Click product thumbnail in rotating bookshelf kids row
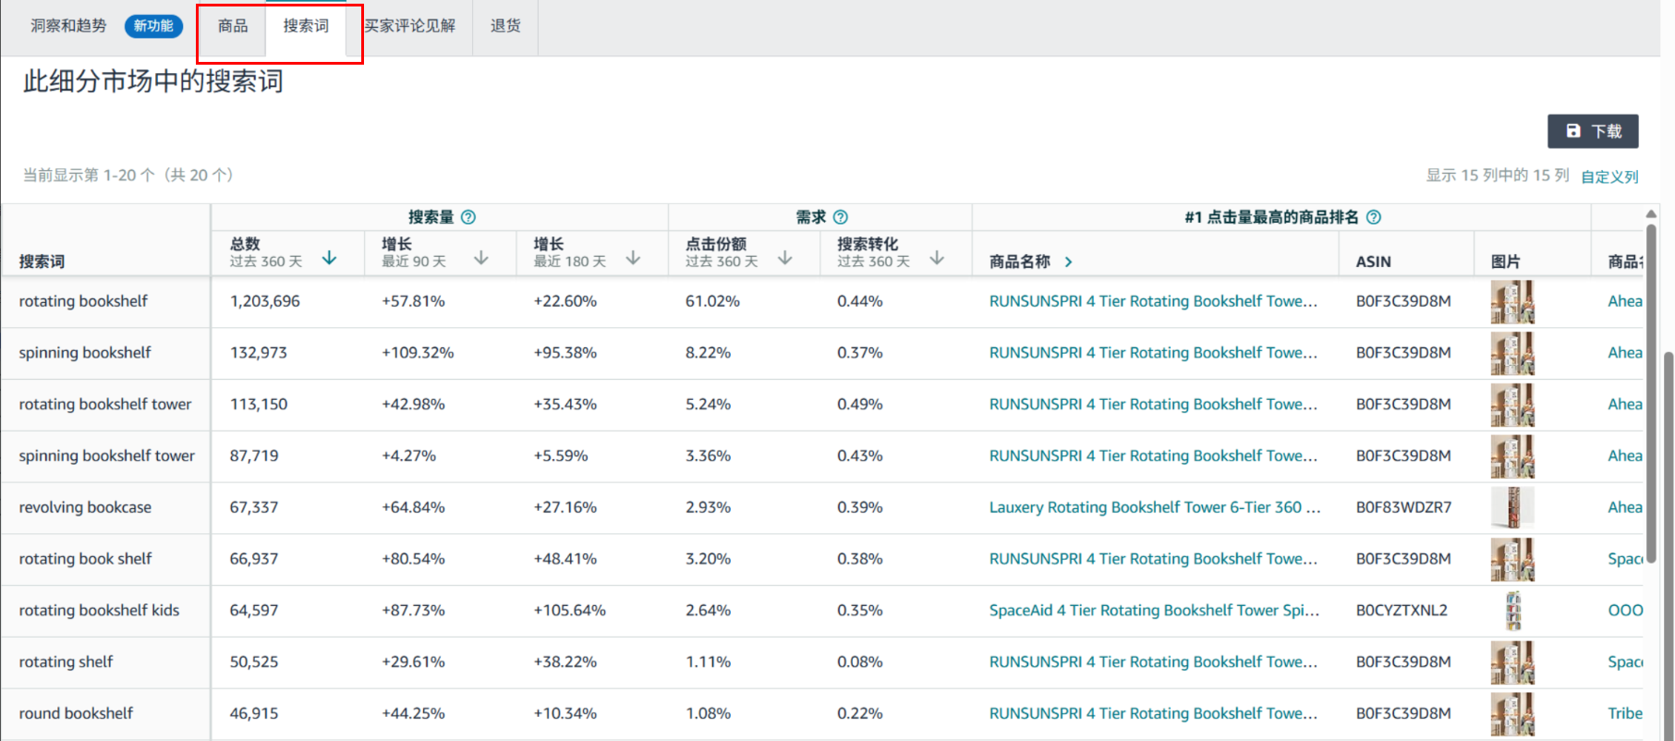This screenshot has height=741, width=1675. 1512,611
